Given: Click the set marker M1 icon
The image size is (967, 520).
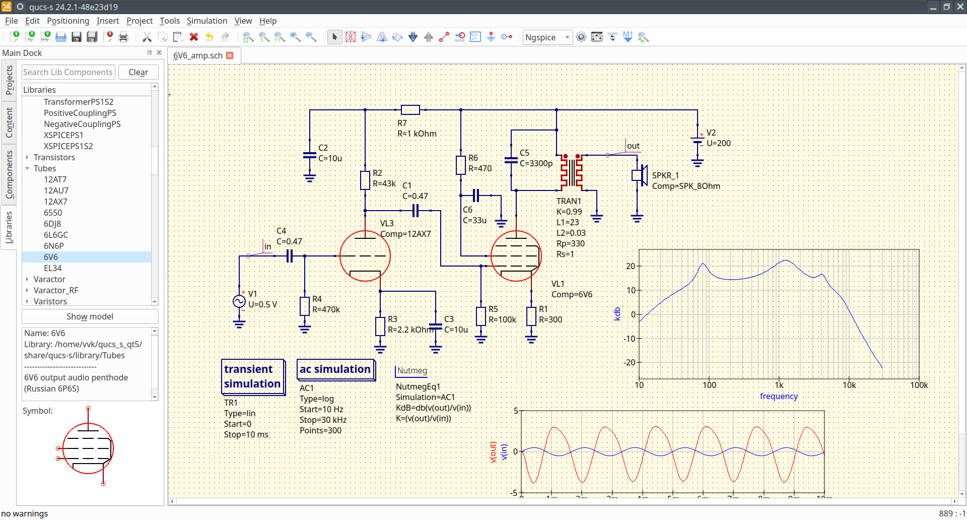Looking at the screenshot, I should [628, 37].
